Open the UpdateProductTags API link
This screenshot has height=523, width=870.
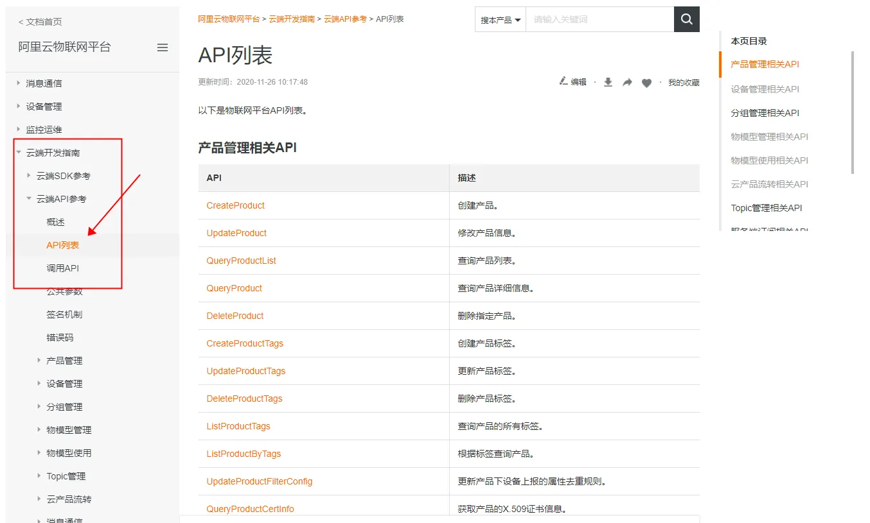tap(246, 371)
